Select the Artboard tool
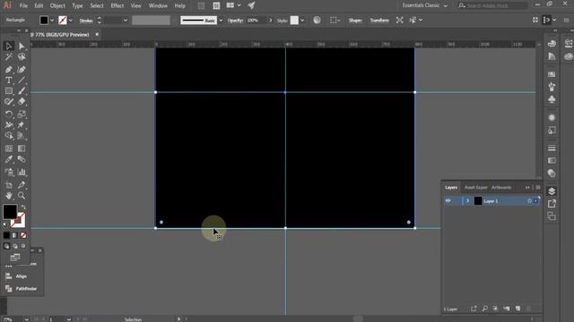The image size is (574, 322). [9, 185]
